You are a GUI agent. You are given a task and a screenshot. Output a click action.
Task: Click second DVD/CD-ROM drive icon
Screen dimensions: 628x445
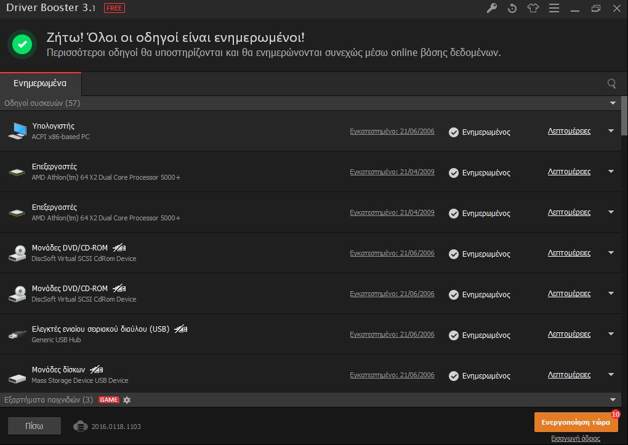(x=17, y=294)
